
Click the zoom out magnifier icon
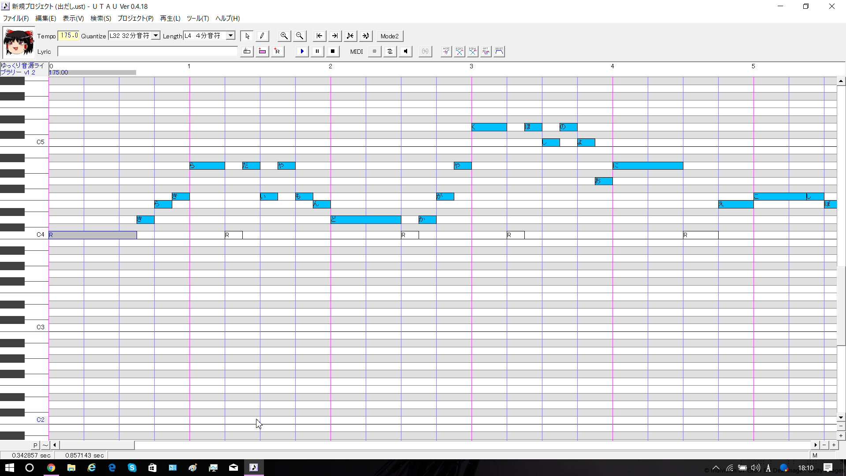tap(300, 36)
